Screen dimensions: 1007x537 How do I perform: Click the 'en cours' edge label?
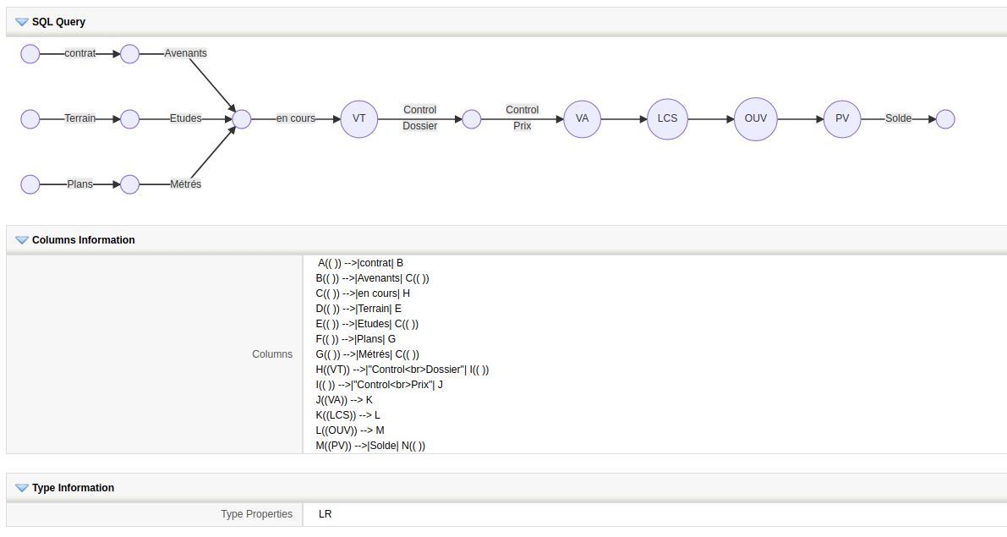coord(296,119)
